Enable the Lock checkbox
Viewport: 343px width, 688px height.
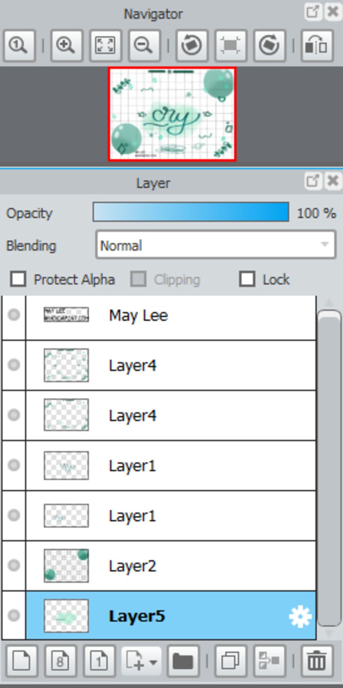pos(247,279)
